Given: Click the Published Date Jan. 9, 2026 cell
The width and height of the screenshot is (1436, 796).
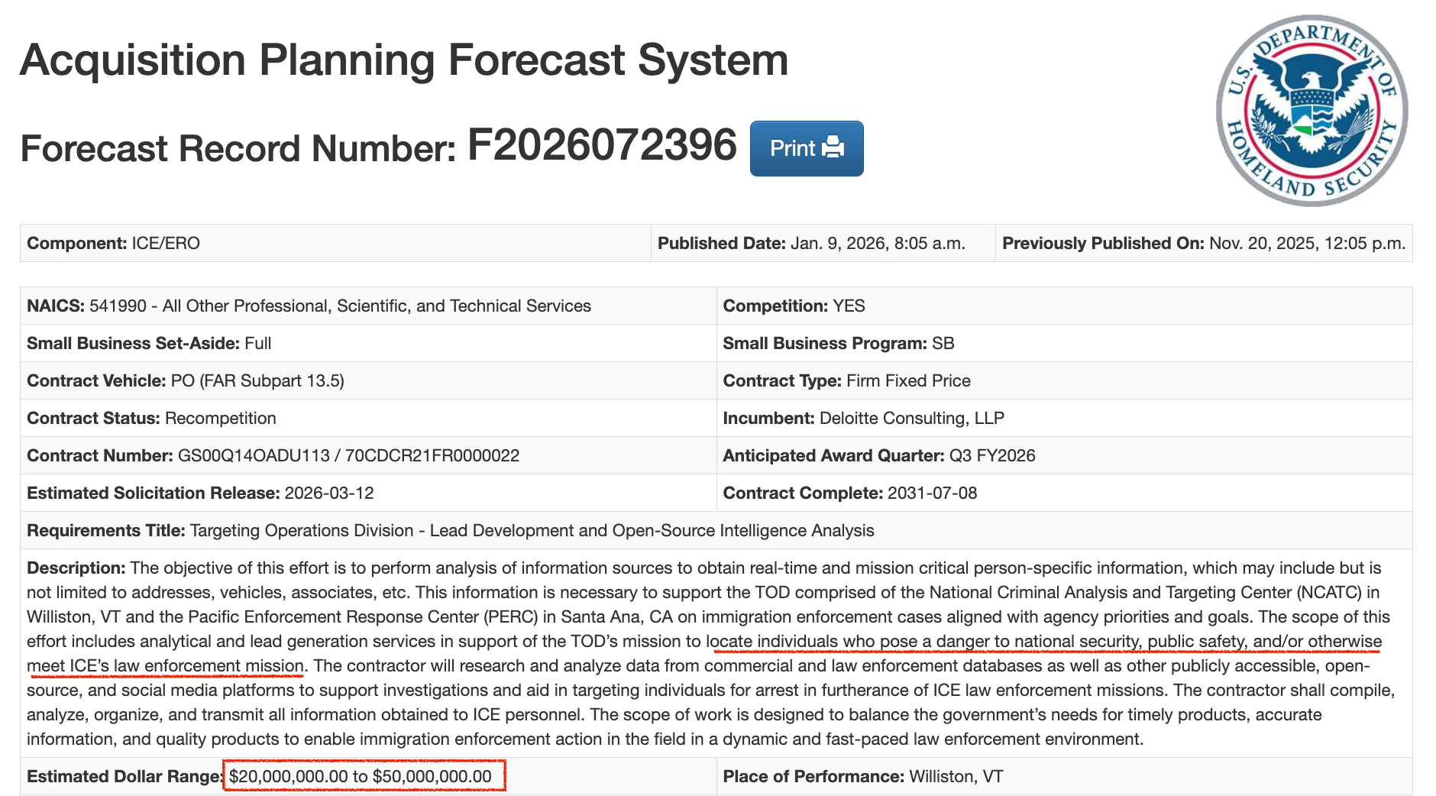Looking at the screenshot, I should 811,243.
